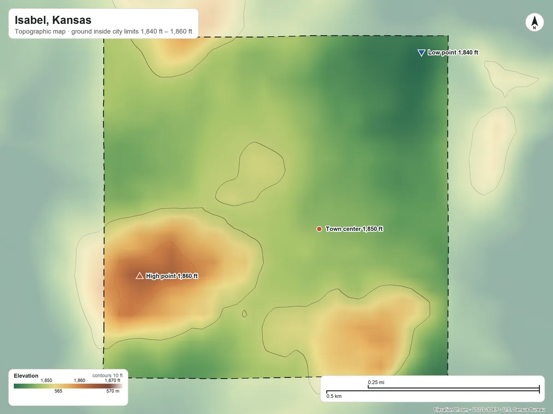Click the 'Low point 1,840 ft' label
This screenshot has height=414, width=553.
click(453, 52)
